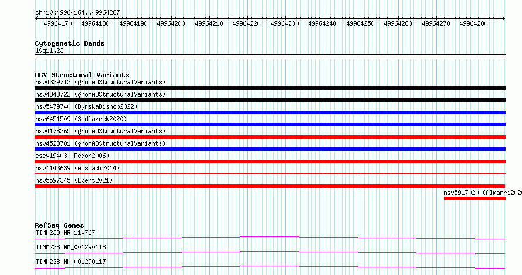
Task: Open the nsv4339713 variant label
Action: (100, 82)
